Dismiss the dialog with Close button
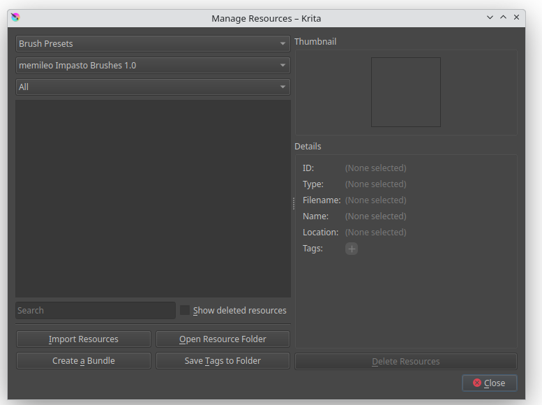This screenshot has width=542, height=405. point(489,383)
